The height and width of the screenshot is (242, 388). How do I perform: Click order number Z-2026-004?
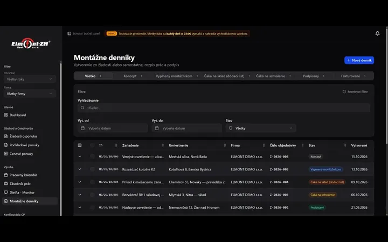click(x=279, y=182)
